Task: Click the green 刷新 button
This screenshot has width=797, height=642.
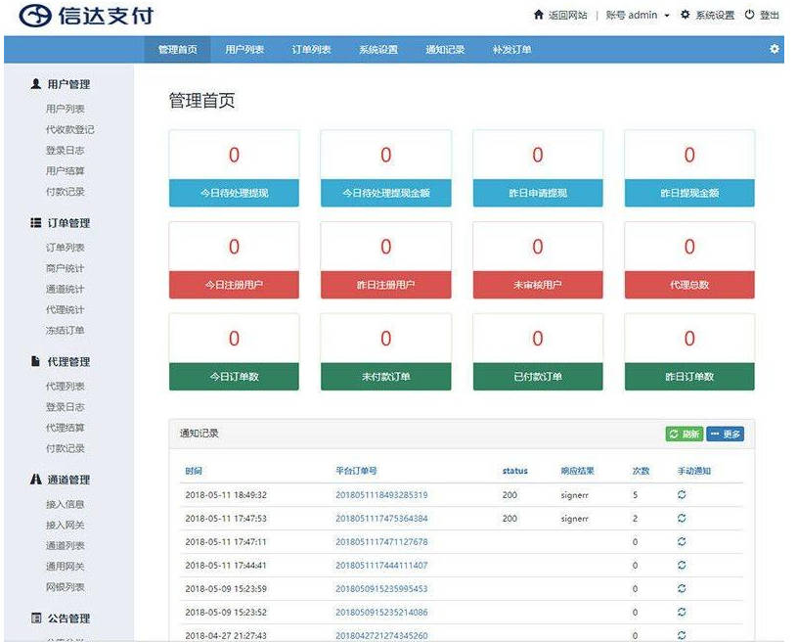Action: pyautogui.click(x=685, y=434)
